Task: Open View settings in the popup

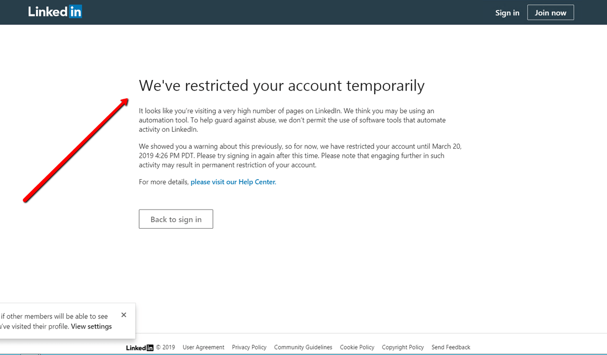Action: pyautogui.click(x=91, y=326)
